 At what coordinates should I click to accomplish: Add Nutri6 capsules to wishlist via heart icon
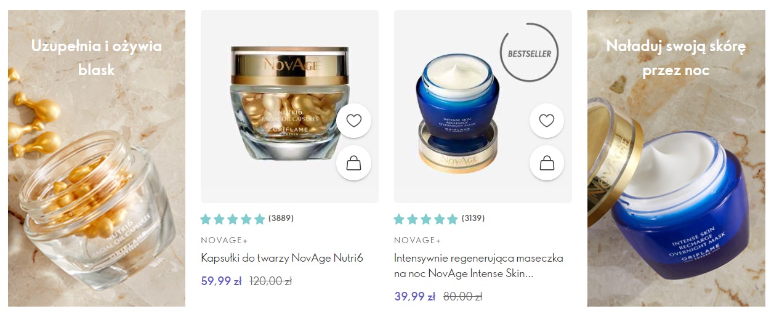pyautogui.click(x=353, y=121)
